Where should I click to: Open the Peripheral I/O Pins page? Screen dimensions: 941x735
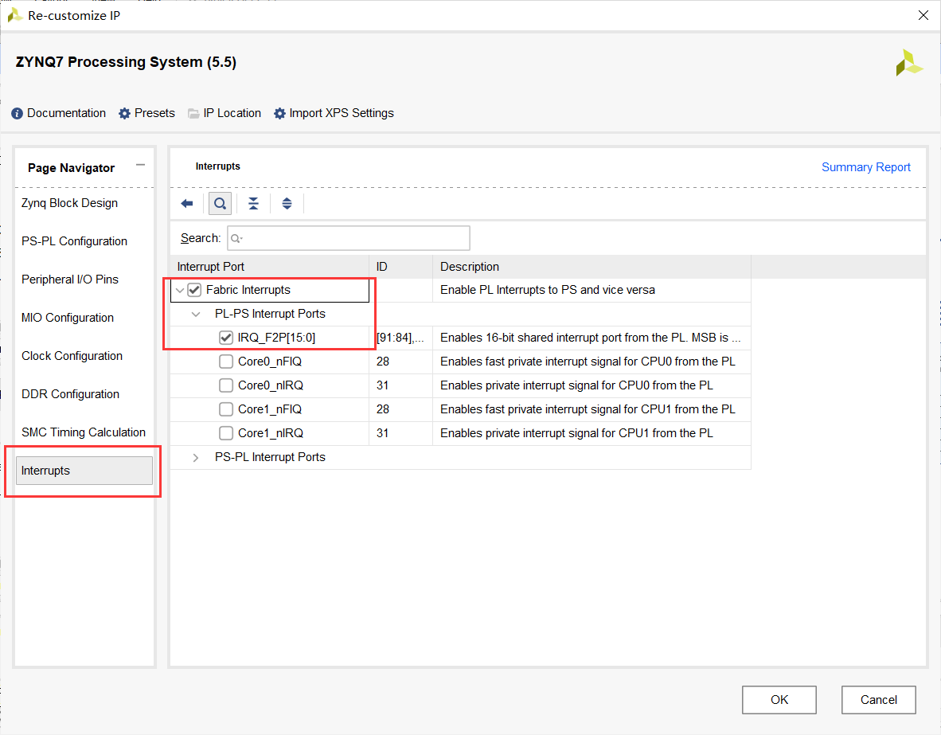click(69, 280)
